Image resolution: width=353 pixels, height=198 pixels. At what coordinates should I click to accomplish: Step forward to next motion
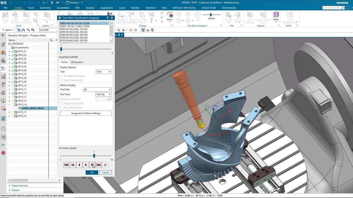click(92, 165)
